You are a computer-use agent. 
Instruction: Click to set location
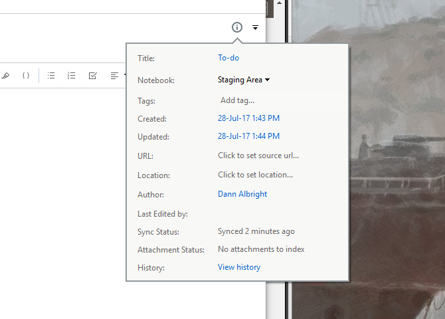click(x=255, y=175)
